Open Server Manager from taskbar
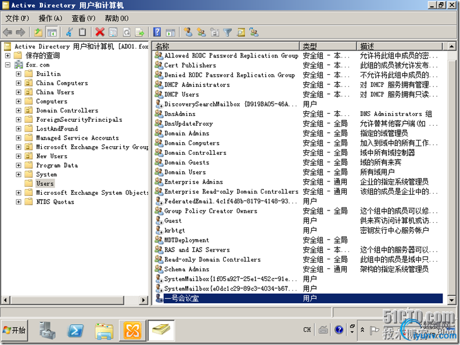 (x=47, y=331)
